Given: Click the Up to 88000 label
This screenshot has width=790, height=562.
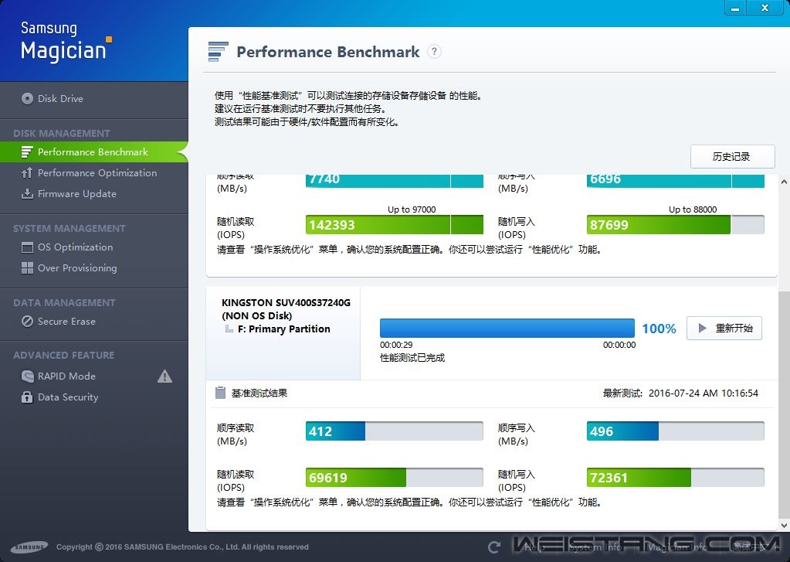Looking at the screenshot, I should tap(693, 209).
